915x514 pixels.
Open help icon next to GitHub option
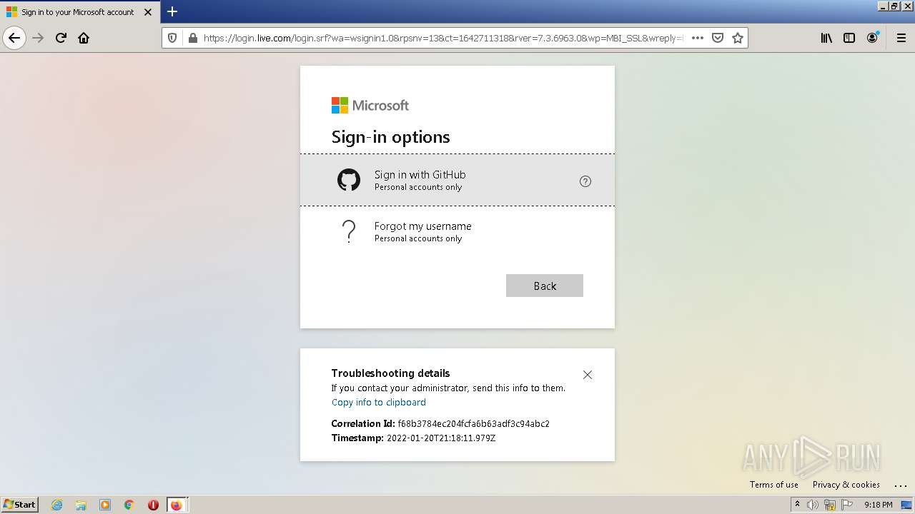tap(585, 181)
